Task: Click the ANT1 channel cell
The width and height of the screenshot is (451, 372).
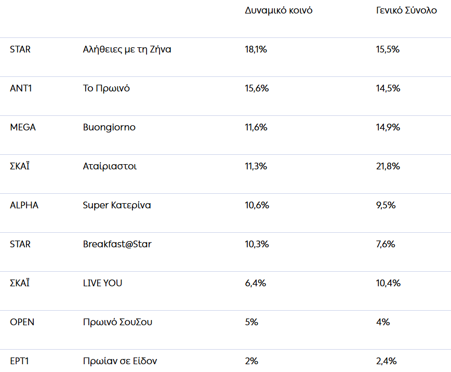Action: tap(21, 88)
